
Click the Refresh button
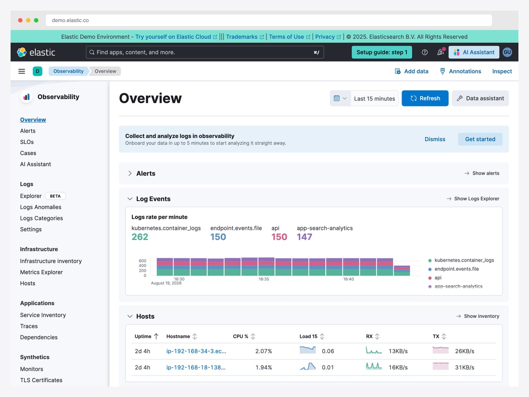(x=425, y=98)
